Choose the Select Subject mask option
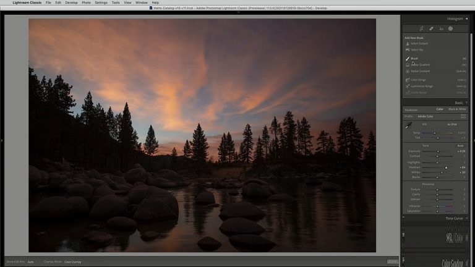475x267 pixels. pos(419,44)
